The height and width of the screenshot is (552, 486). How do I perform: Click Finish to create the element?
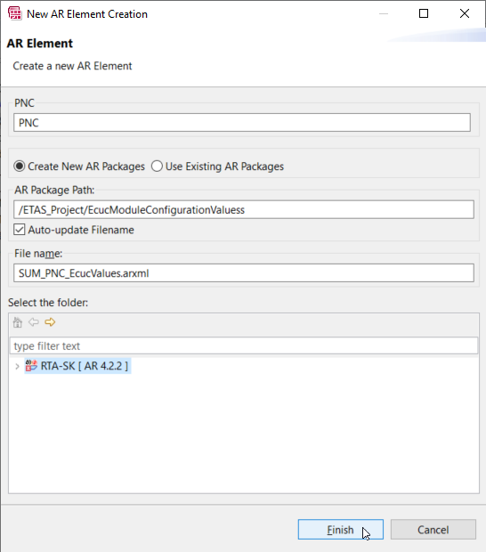341,530
